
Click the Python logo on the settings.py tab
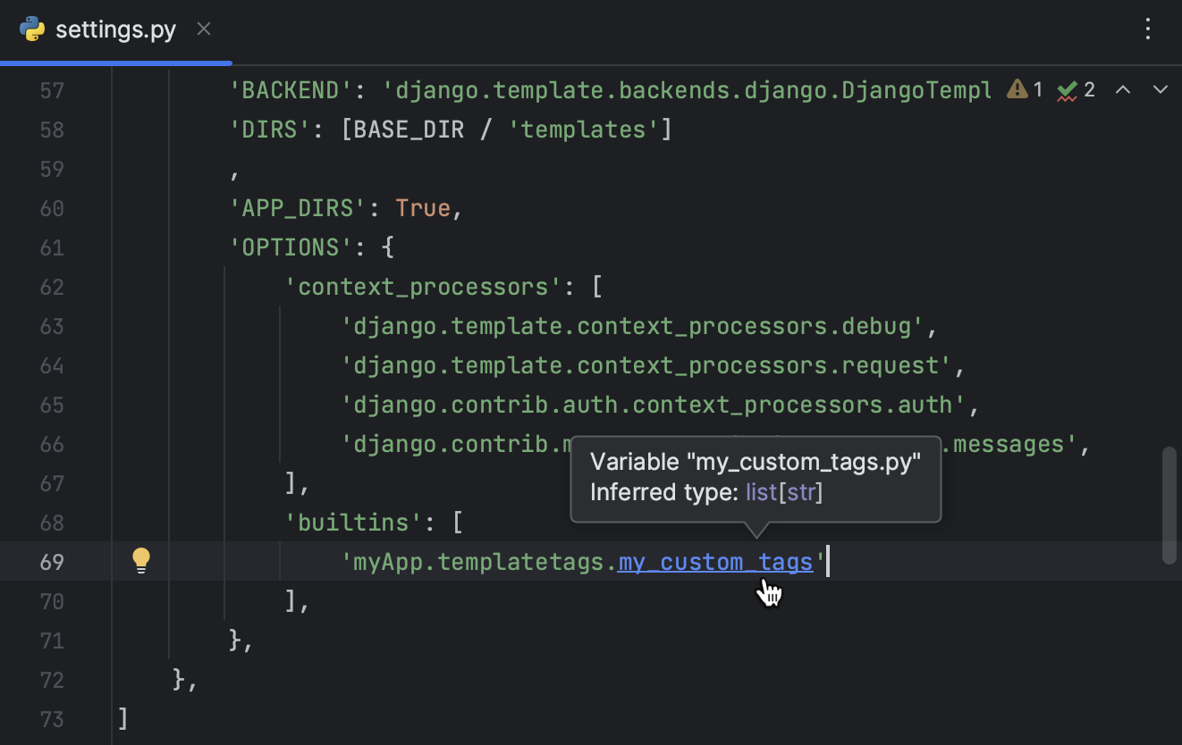pos(33,29)
